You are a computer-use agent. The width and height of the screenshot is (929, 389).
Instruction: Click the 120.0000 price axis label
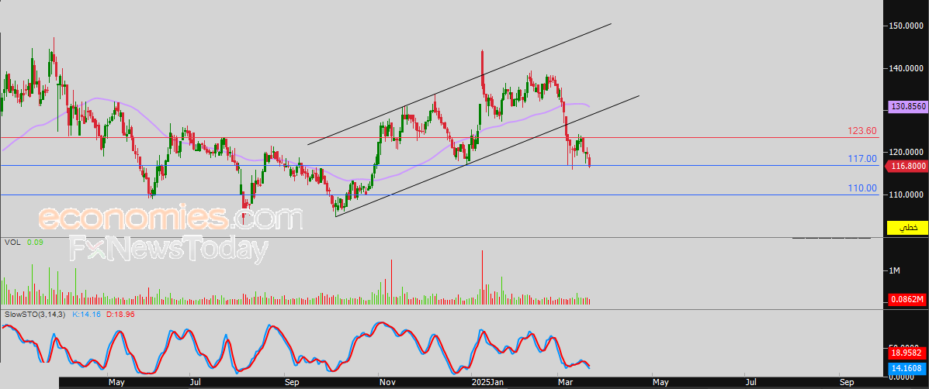point(908,152)
